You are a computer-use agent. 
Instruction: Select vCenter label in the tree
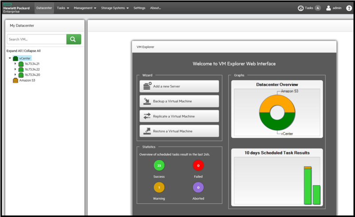coord(25,58)
